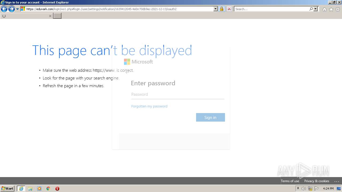Click Show desktop button in tray
This screenshot has width=342, height=192.
click(339, 189)
